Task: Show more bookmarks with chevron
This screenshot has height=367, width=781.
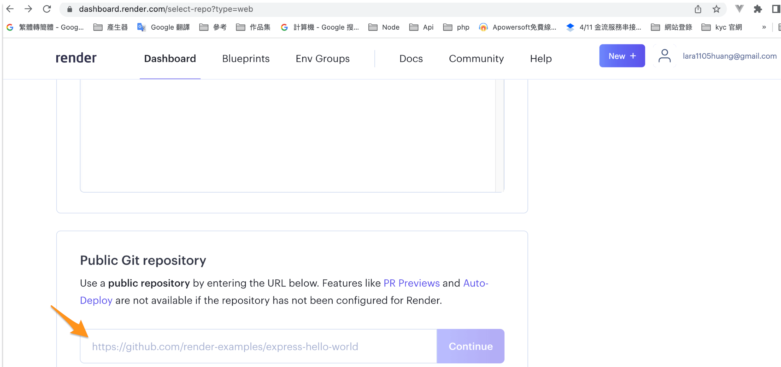Action: [764, 27]
